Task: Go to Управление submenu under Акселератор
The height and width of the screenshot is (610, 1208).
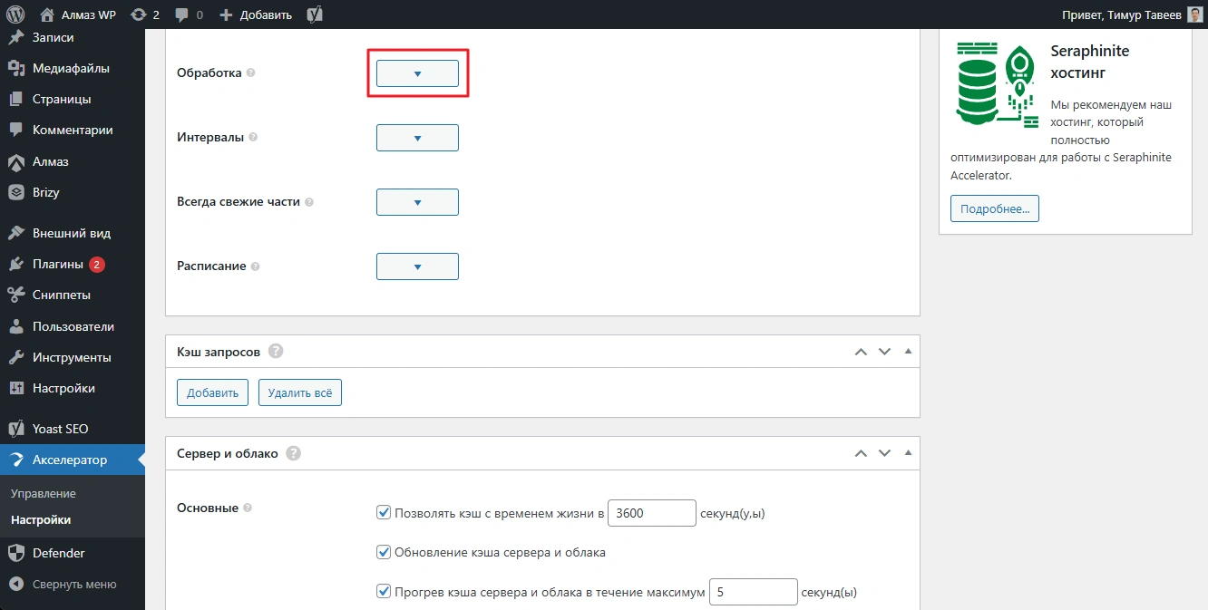Action: click(x=44, y=494)
